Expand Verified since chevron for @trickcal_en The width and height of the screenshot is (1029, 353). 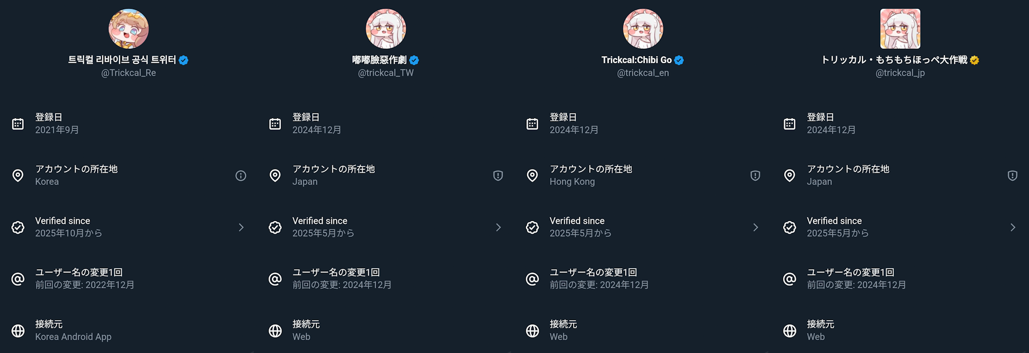(755, 227)
